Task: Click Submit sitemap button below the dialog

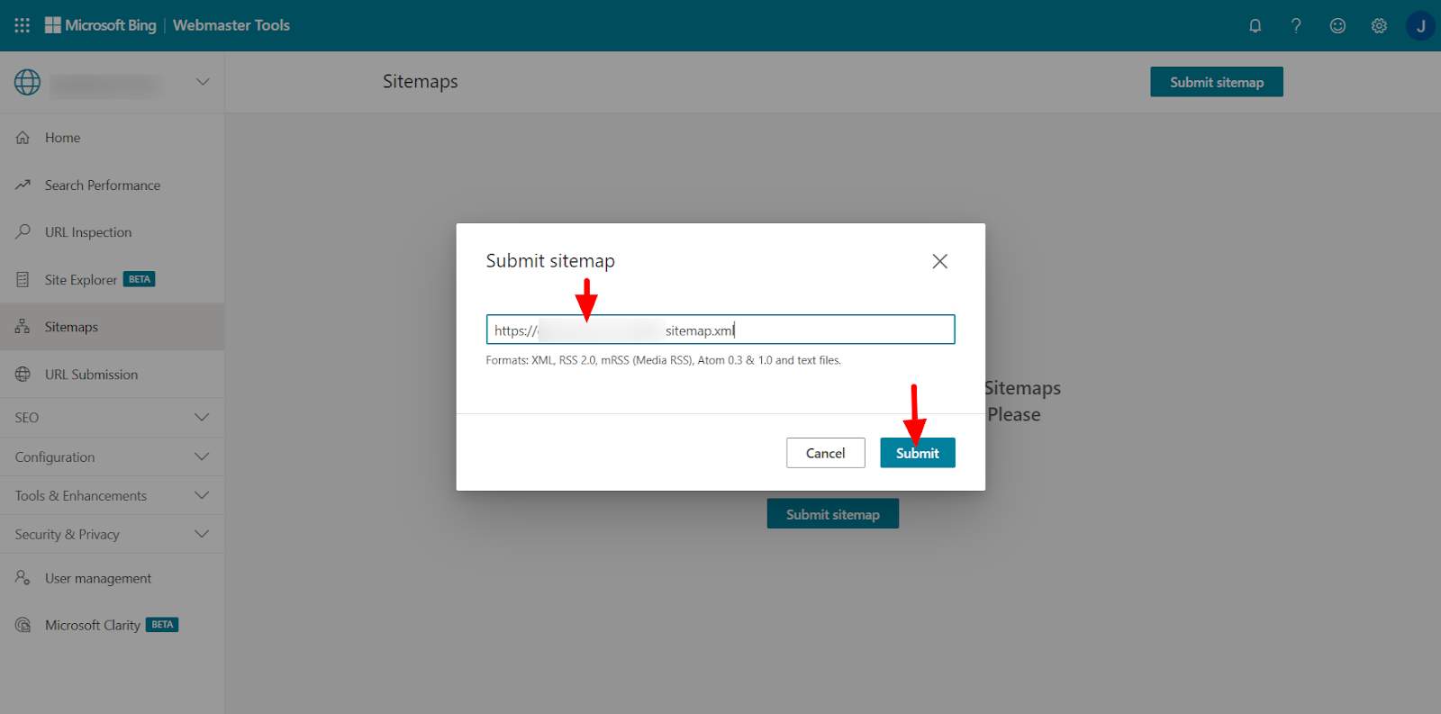Action: 833,515
